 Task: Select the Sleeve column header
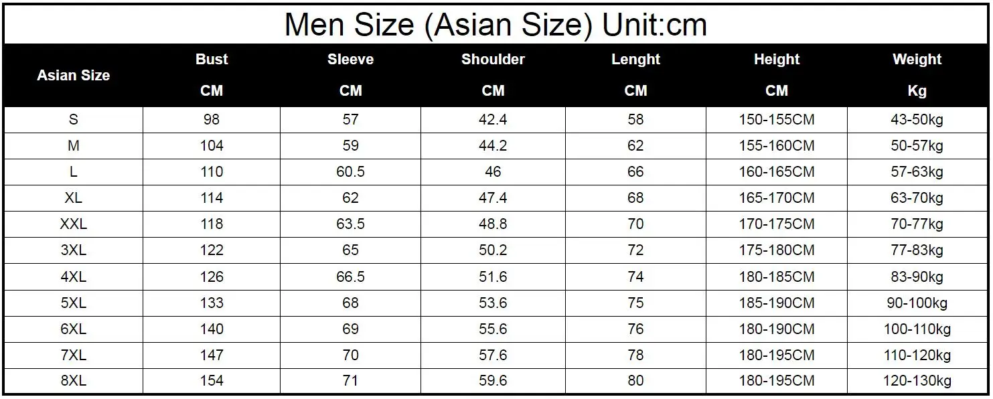point(350,60)
